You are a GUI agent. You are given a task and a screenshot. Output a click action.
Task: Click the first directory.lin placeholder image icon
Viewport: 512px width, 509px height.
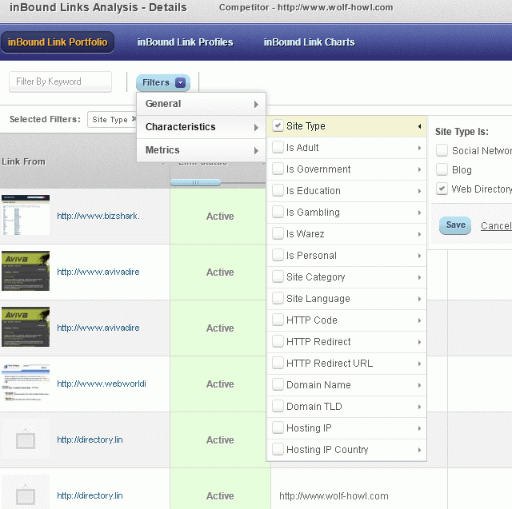[x=26, y=439]
